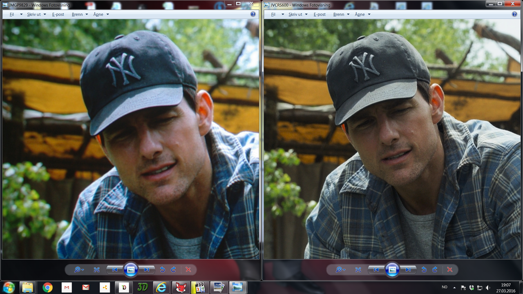This screenshot has height=294, width=523.
Task: Open the clapperboard video app on taskbar
Action: 199,287
